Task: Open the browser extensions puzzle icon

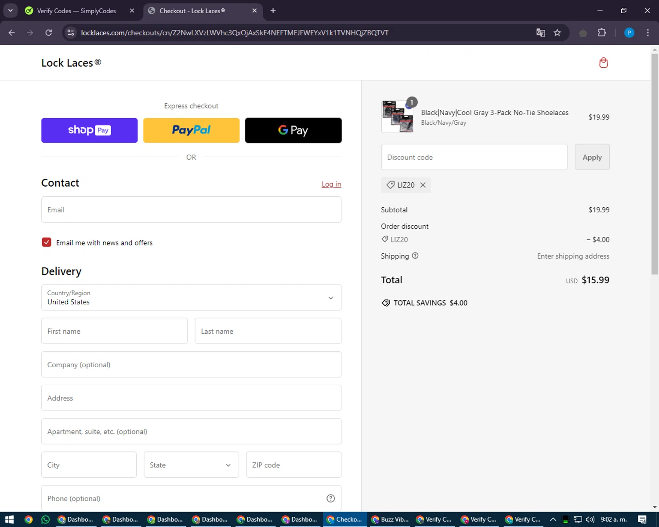Action: (x=602, y=32)
